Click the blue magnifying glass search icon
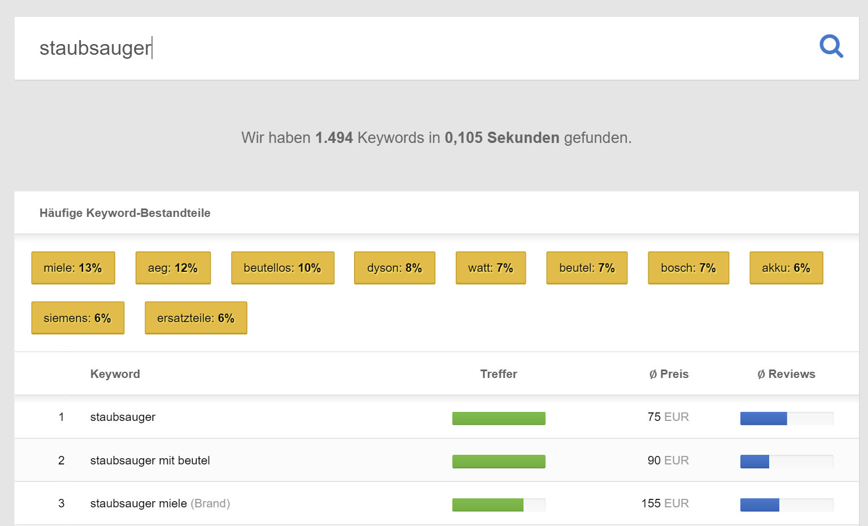868x526 pixels. 831,46
